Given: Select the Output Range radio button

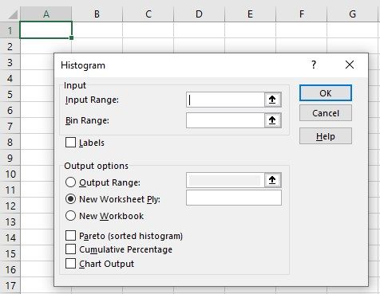Looking at the screenshot, I should (70, 182).
